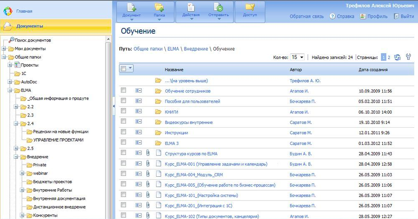Collapse the 2.4 folder node
The height and width of the screenshot is (219, 418).
(x=16, y=124)
